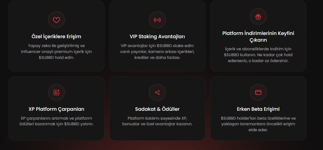The image size is (323, 150).
Task: Click the Sadakat & Ödüller heading
Action: point(157,109)
